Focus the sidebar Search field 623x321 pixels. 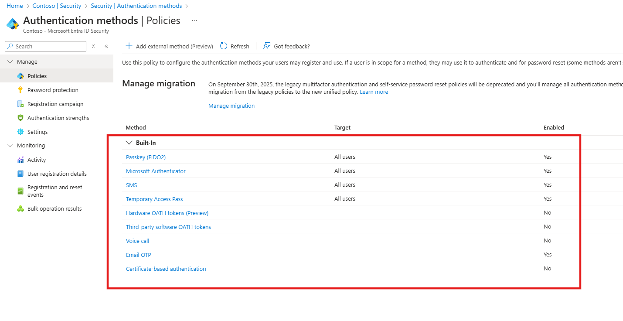45,46
